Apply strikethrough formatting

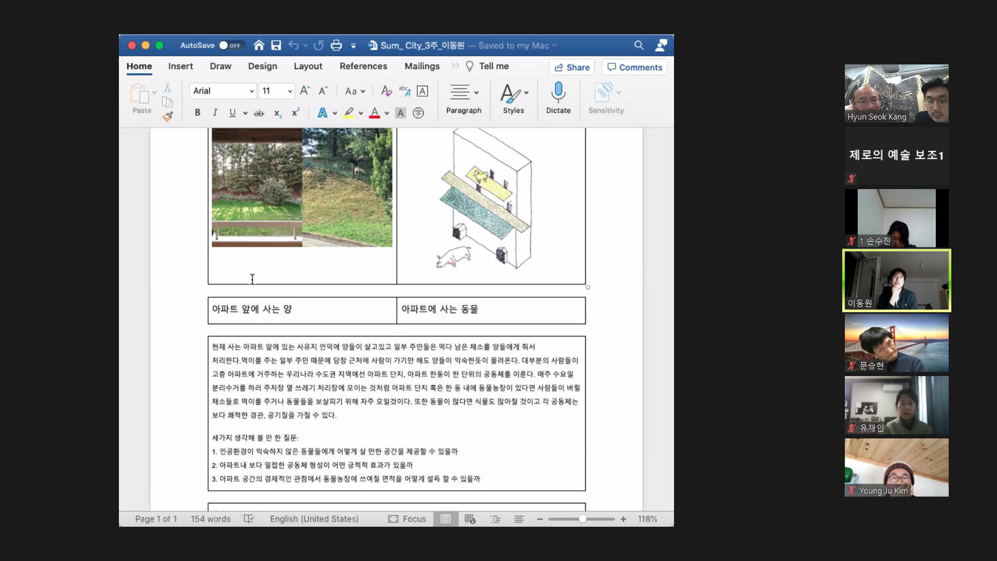pos(259,113)
